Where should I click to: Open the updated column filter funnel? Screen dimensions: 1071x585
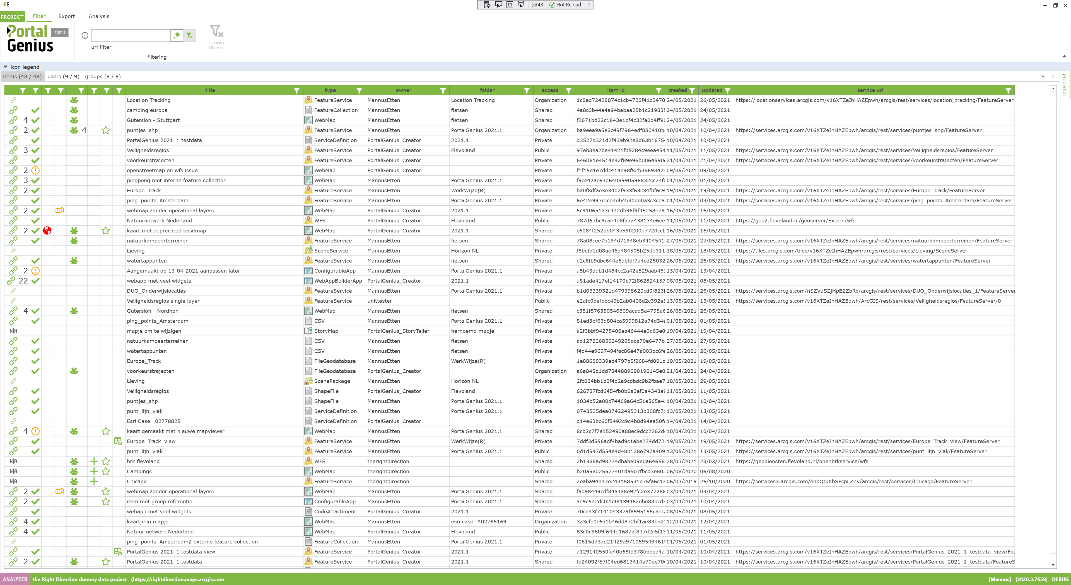pyautogui.click(x=727, y=90)
